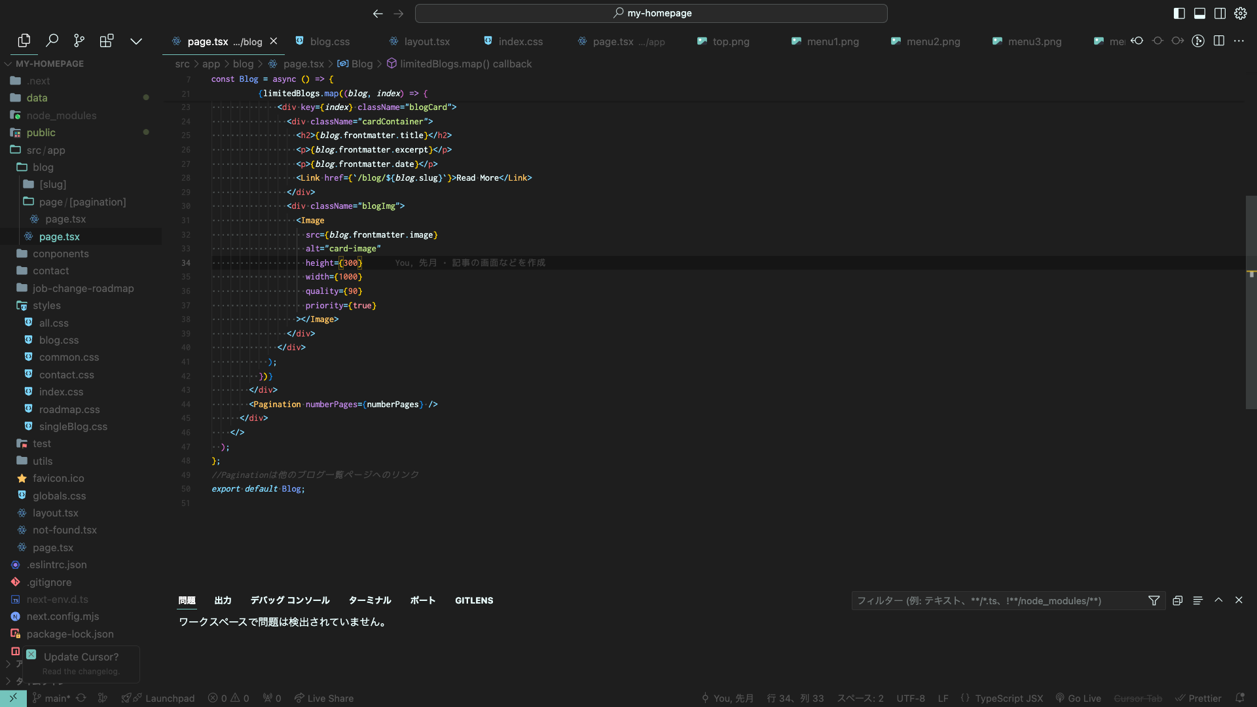Image resolution: width=1257 pixels, height=707 pixels.
Task: Start Live Share from status bar
Action: (324, 698)
